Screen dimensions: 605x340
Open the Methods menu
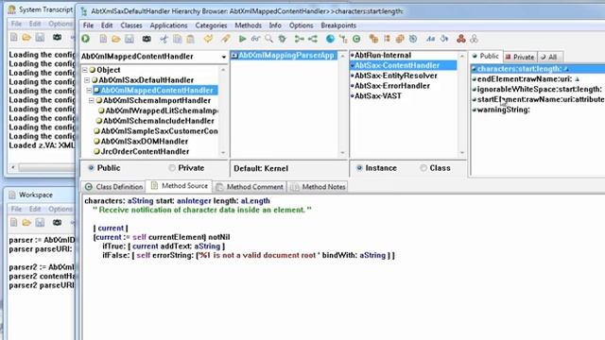pyautogui.click(x=248, y=25)
